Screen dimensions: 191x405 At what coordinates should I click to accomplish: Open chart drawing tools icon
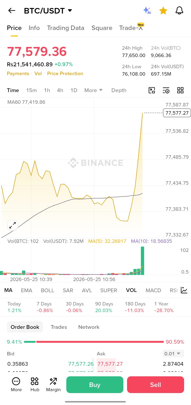coord(152,90)
